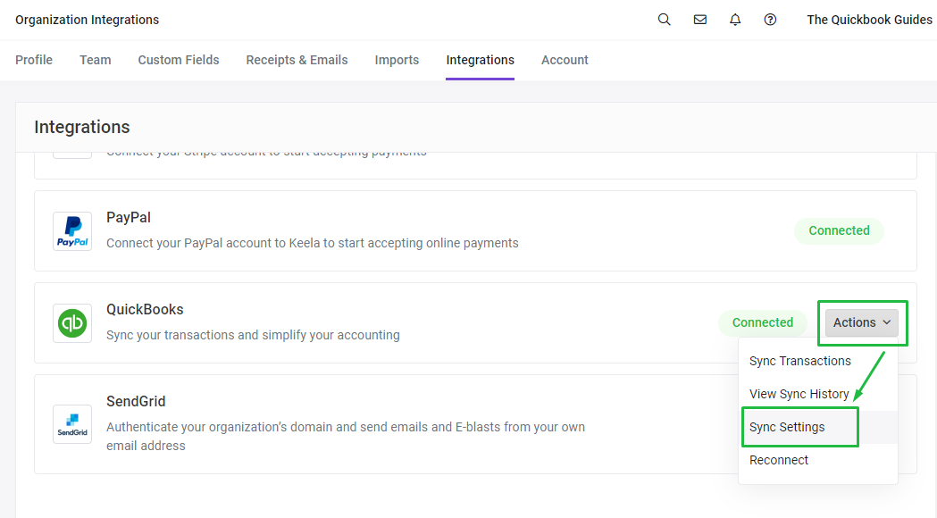The width and height of the screenshot is (937, 518).
Task: Click the help question mark icon
Action: (770, 19)
